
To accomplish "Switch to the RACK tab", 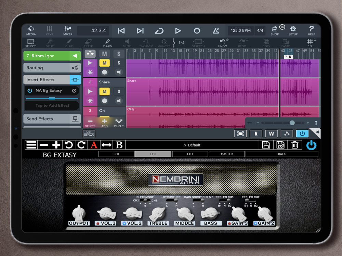I will click(282, 154).
